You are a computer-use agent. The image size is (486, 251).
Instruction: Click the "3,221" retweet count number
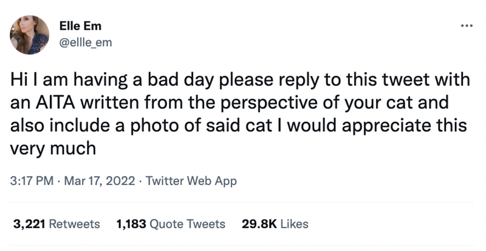point(29,224)
